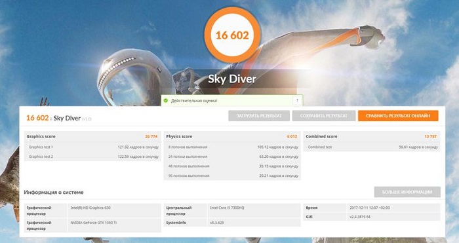Click the Combined test result row
Image resolution: width=459 pixels, height=243 pixels.
(x=372, y=147)
